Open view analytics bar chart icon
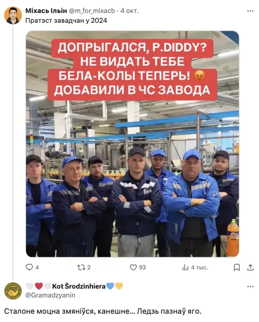 (185, 267)
